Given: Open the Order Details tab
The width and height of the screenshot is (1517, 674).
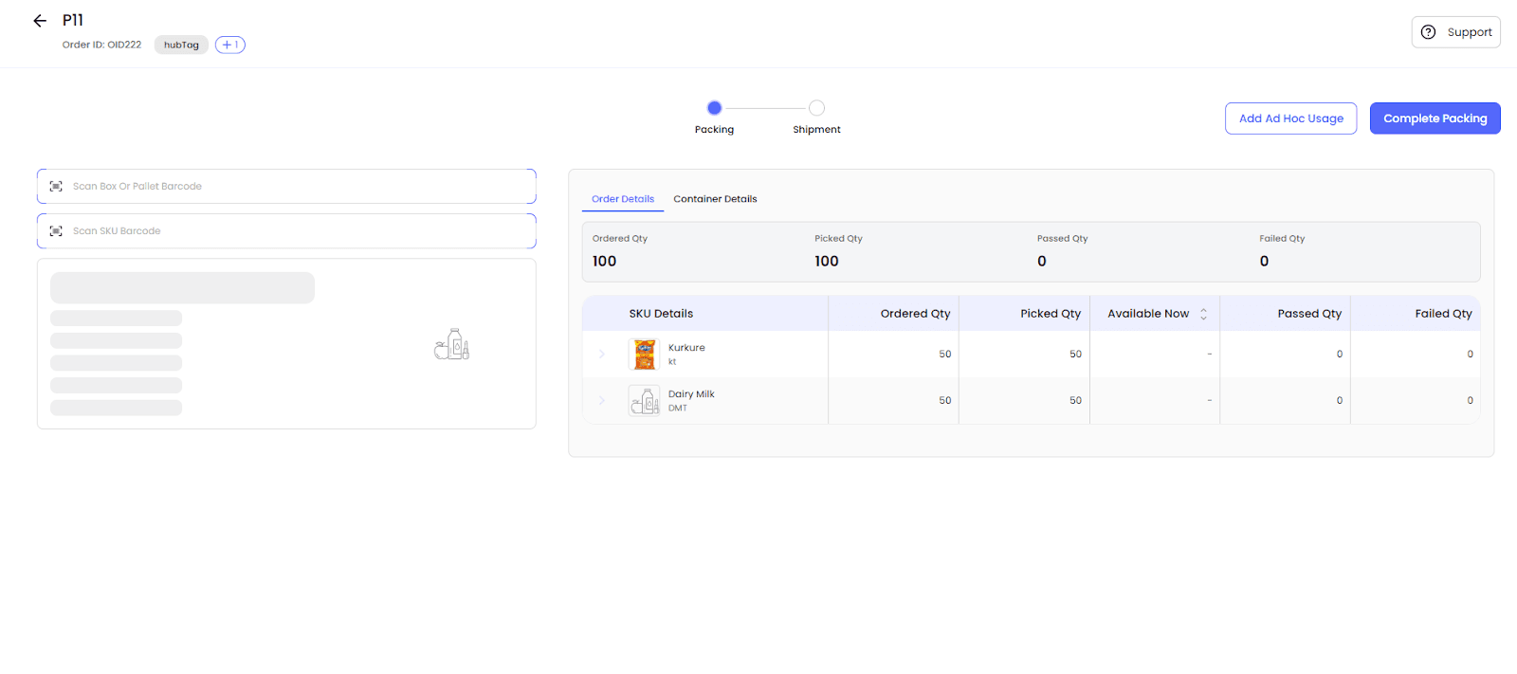Looking at the screenshot, I should coord(623,199).
